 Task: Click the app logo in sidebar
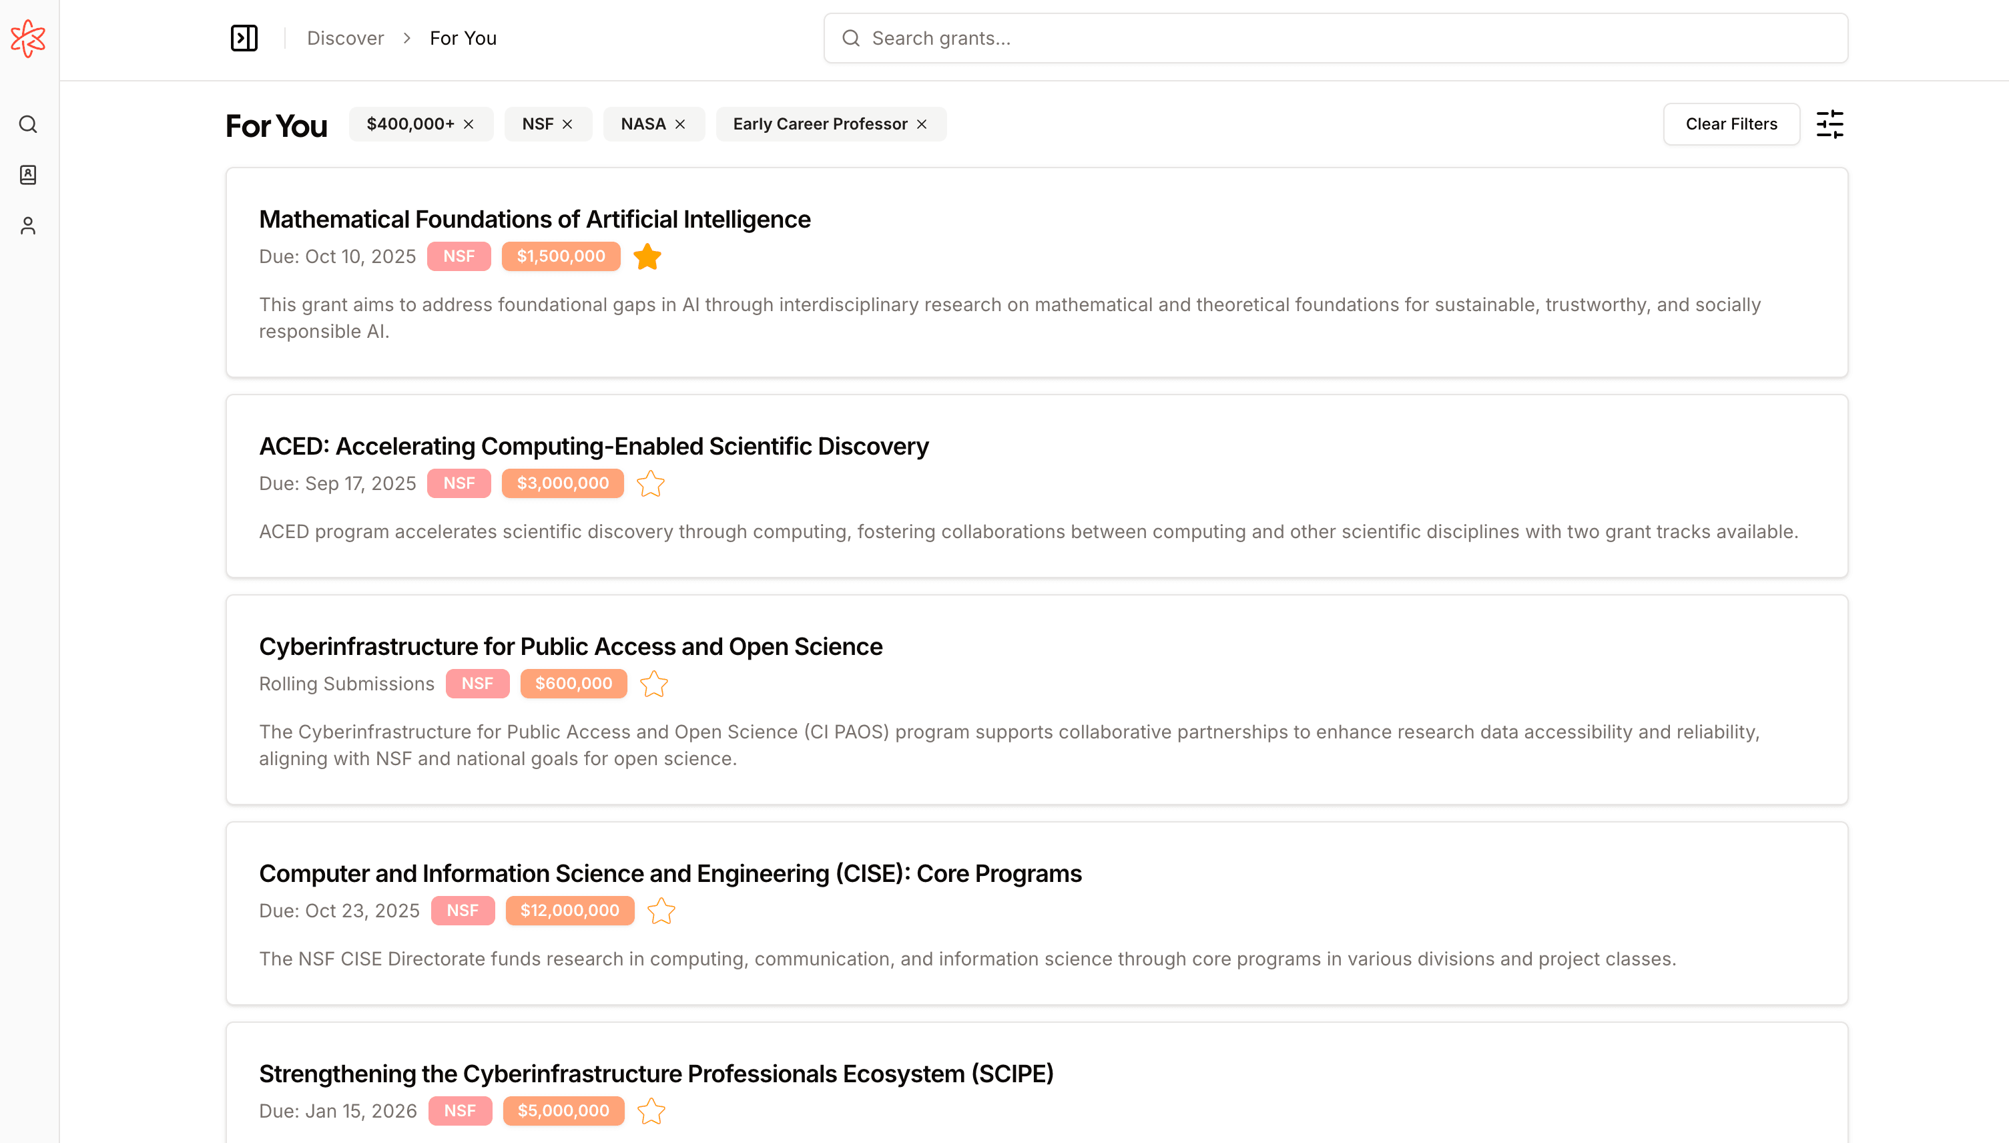[x=28, y=37]
